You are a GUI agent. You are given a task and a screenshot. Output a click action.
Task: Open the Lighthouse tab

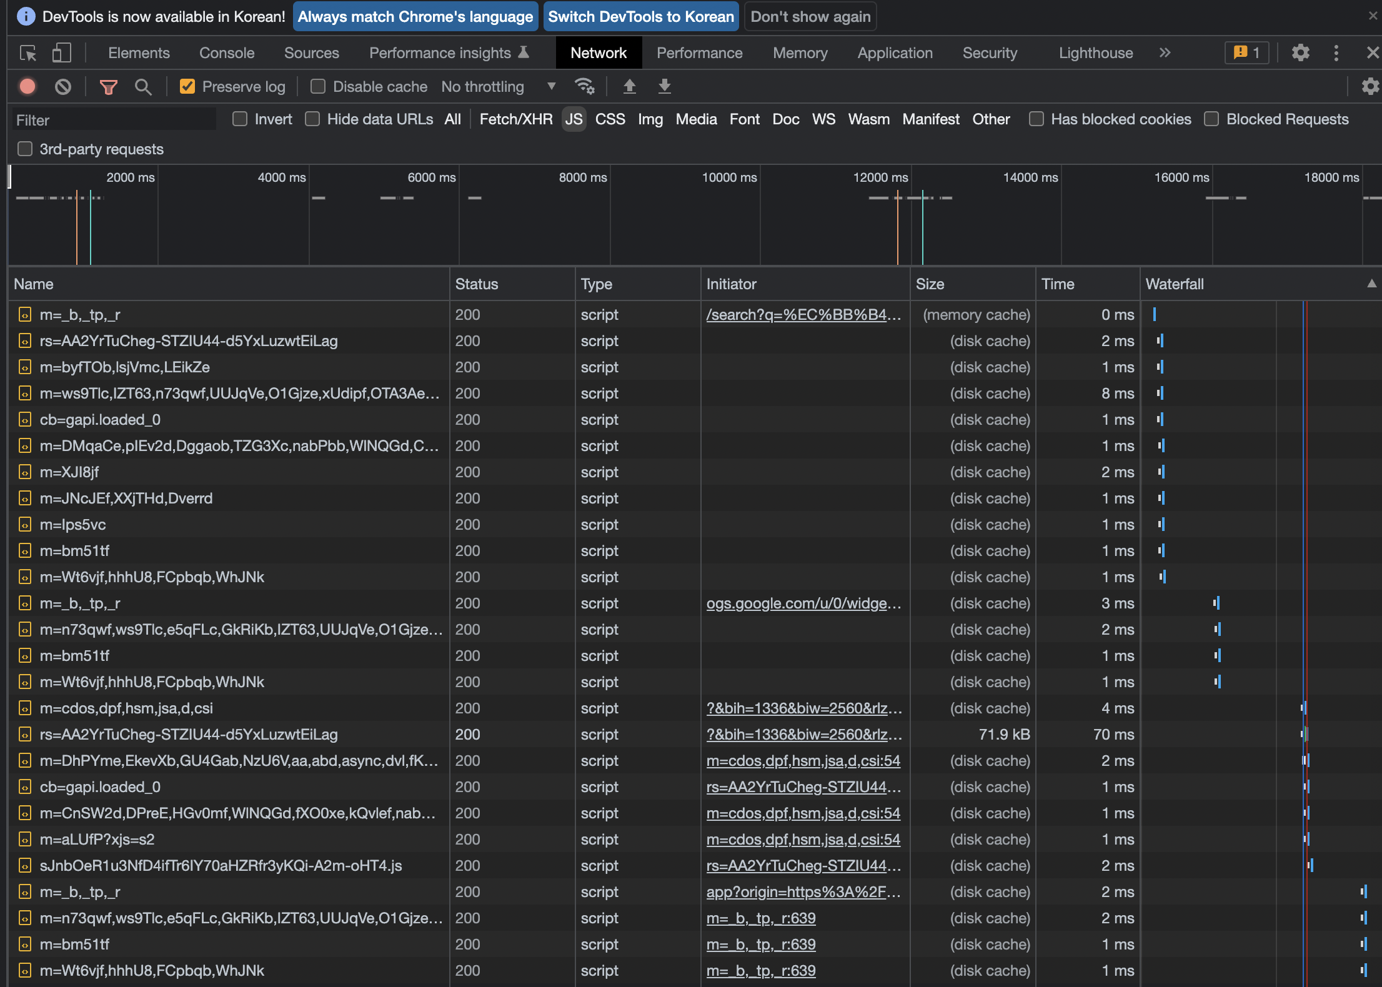[x=1095, y=53]
